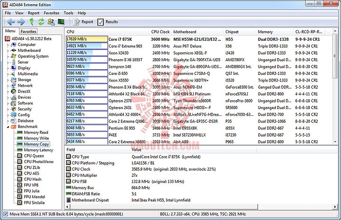Expand the Database tree node arrow
The width and height of the screenshot is (341, 220).
point(8,121)
